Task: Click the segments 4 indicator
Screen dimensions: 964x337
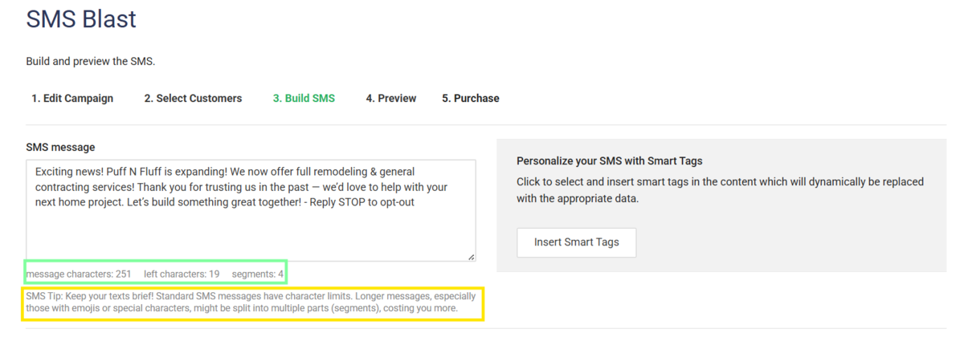Action: coord(258,274)
